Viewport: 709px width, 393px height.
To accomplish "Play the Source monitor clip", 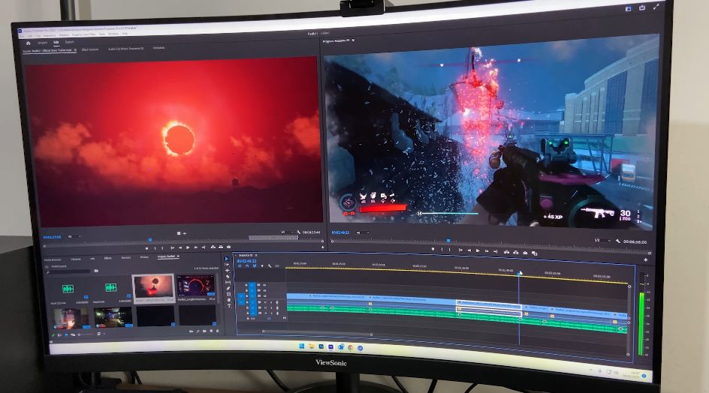I will click(188, 247).
